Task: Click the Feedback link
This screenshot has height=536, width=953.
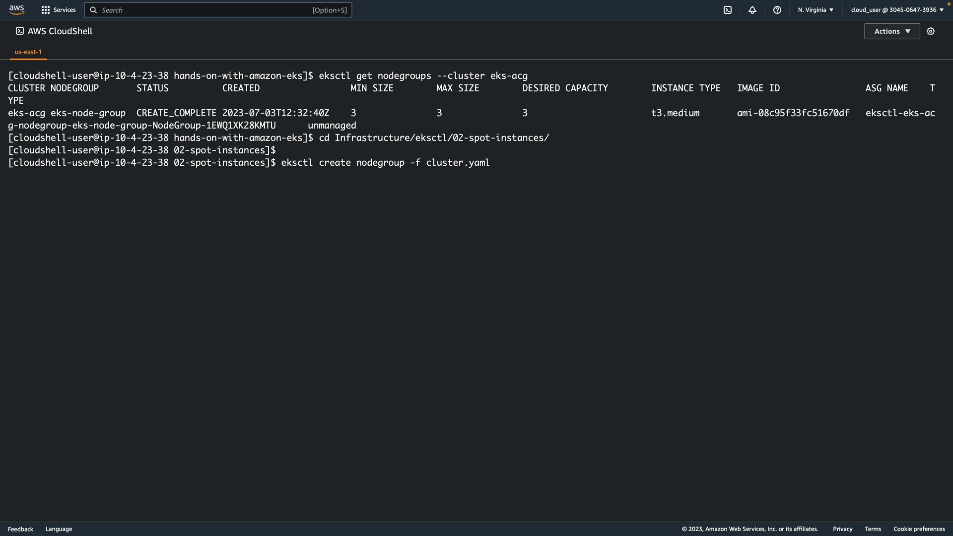Action: point(20,529)
